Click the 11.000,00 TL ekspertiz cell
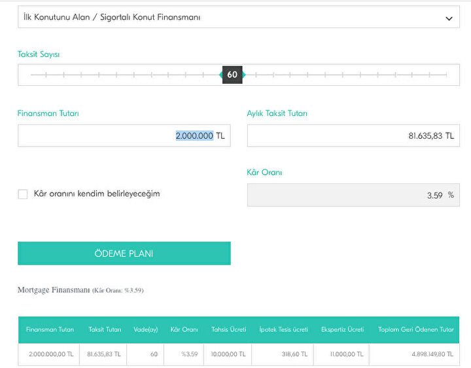Screen dimensions: 471x368 point(341,354)
